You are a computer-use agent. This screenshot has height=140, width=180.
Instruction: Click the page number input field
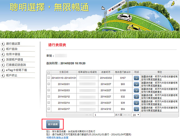click(x=104, y=115)
